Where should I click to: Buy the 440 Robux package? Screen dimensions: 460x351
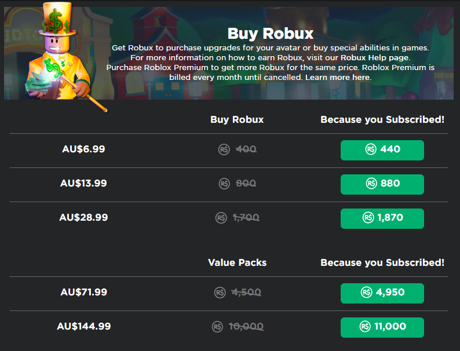(382, 149)
